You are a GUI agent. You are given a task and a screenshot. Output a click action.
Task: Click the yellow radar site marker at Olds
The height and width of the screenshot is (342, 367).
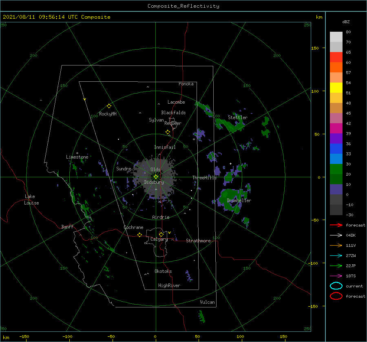[156, 177]
